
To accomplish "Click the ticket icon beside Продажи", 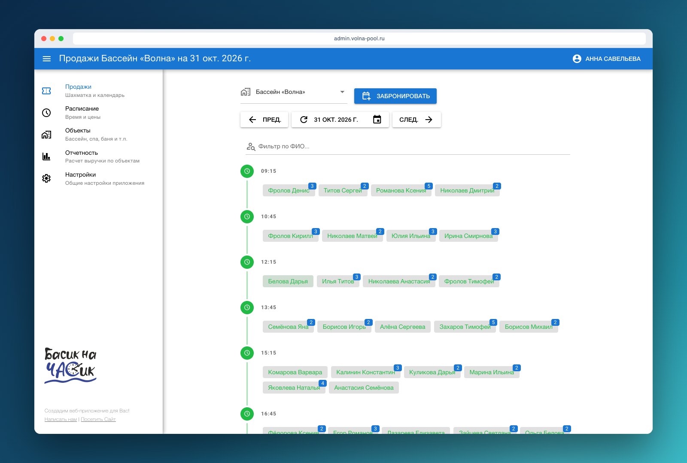I will (46, 91).
